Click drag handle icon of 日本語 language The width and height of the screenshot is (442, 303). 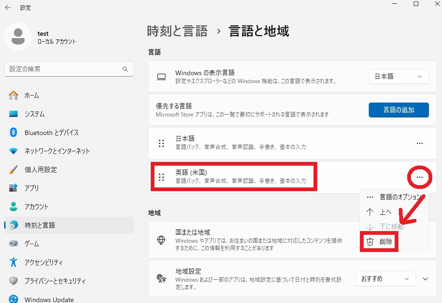coord(161,143)
